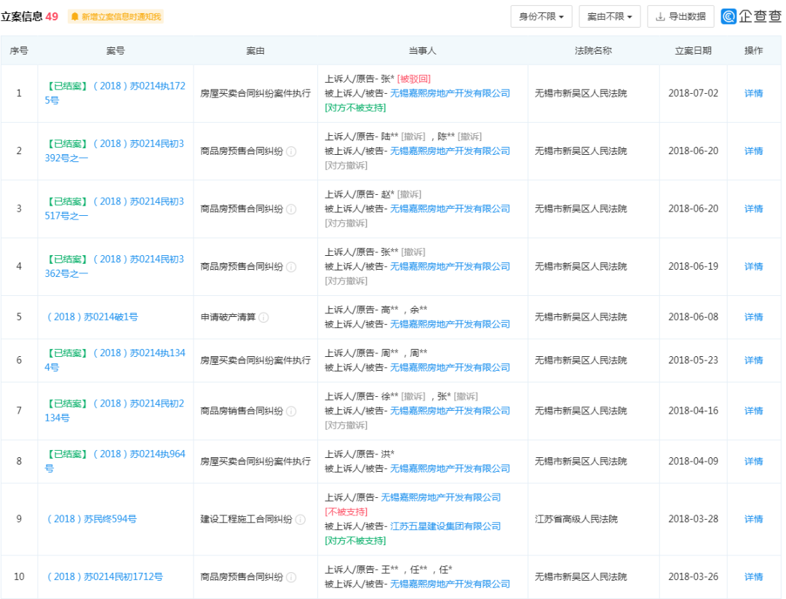
Task: Click 详情 for the 2018-03-26 case
Action: 753,576
